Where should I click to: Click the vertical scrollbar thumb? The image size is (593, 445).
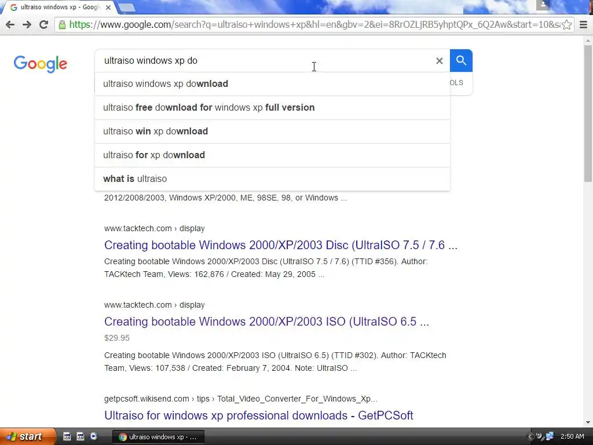click(588, 114)
